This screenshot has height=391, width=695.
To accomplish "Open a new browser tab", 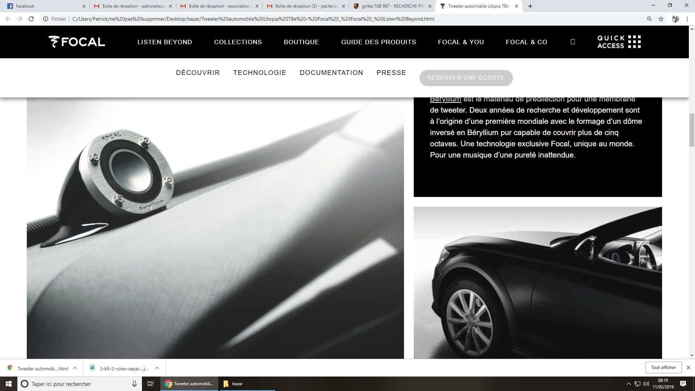I will 530,6.
